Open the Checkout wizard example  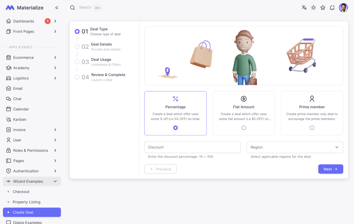click(x=21, y=192)
